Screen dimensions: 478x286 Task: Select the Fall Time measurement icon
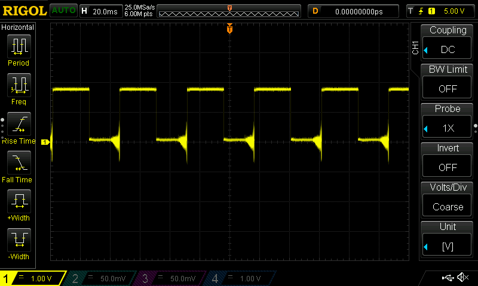tap(19, 163)
